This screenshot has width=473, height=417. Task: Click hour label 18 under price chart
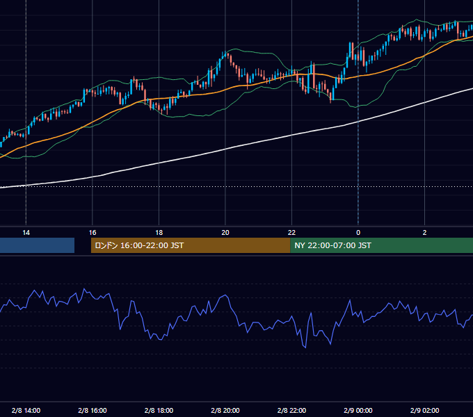[x=159, y=233]
